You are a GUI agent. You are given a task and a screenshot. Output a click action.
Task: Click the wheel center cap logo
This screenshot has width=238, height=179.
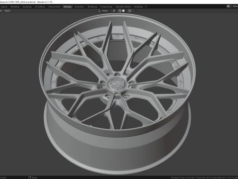point(118,84)
